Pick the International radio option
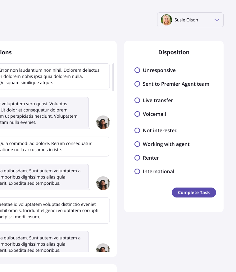Image resolution: width=236 pixels, height=272 pixels. (x=137, y=172)
